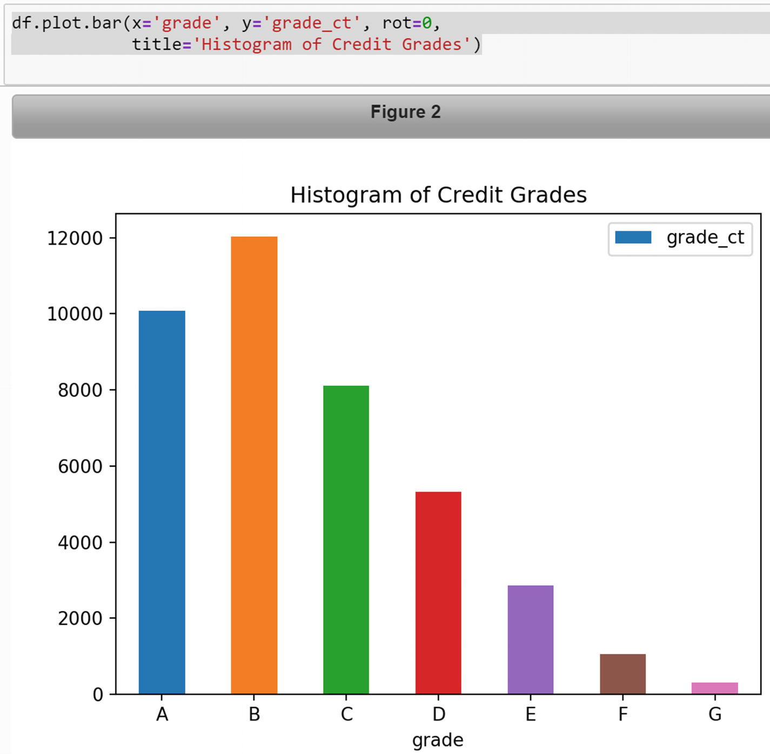Click the blue bar for grade A
This screenshot has width=770, height=754.
coord(162,502)
